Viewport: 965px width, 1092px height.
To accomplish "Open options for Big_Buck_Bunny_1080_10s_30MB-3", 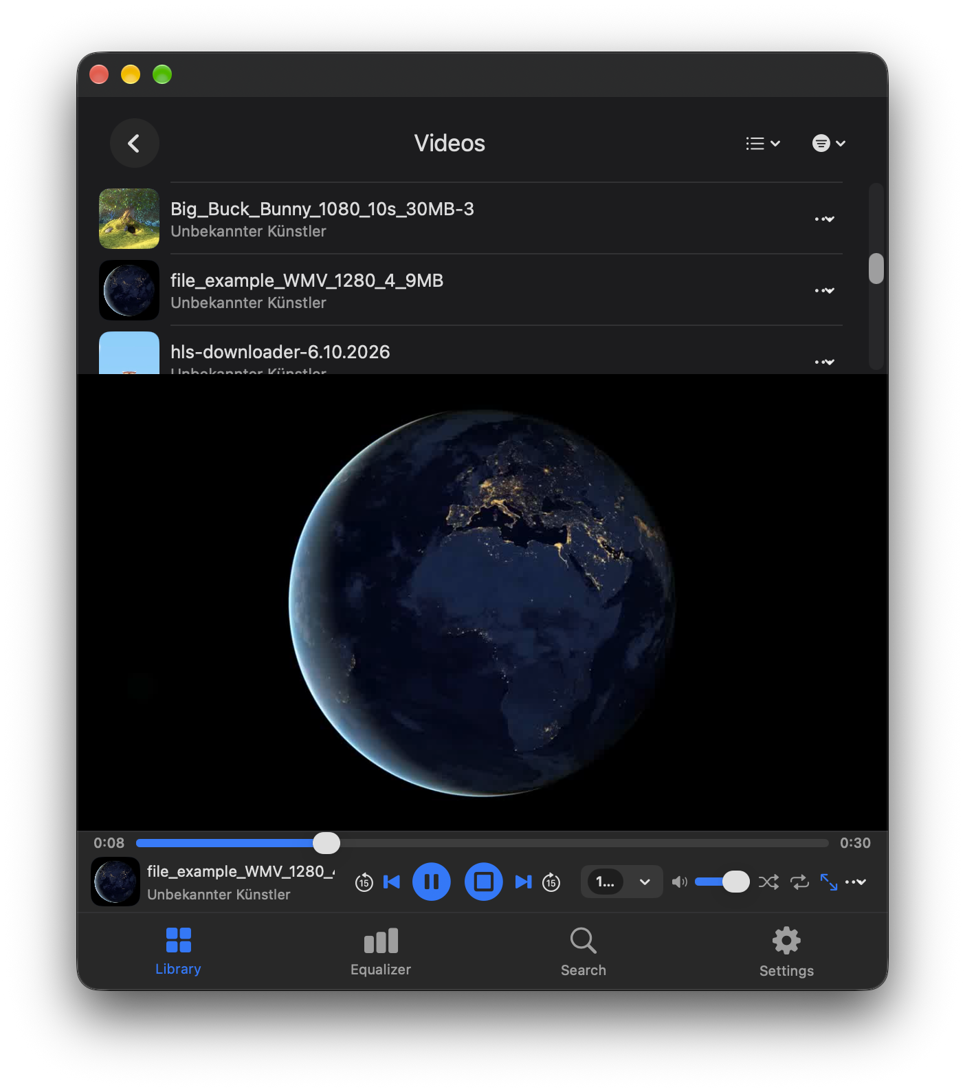I will (824, 219).
